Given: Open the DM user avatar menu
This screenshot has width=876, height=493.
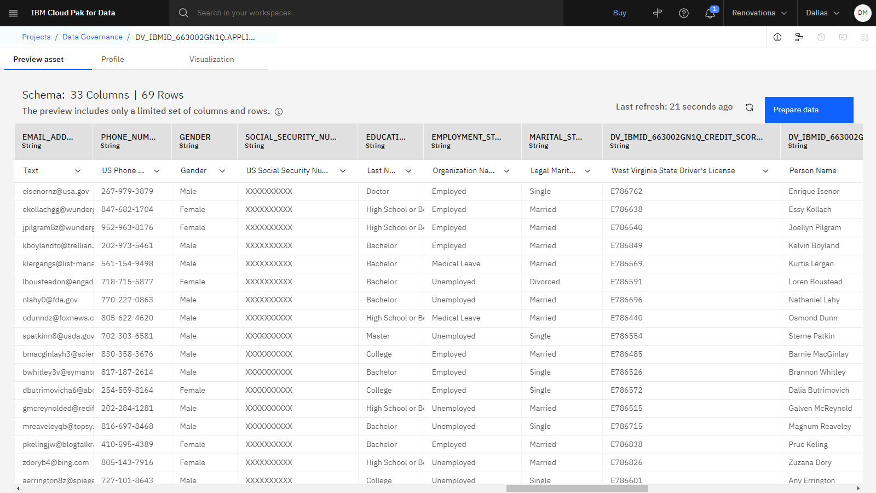Looking at the screenshot, I should click(x=863, y=13).
